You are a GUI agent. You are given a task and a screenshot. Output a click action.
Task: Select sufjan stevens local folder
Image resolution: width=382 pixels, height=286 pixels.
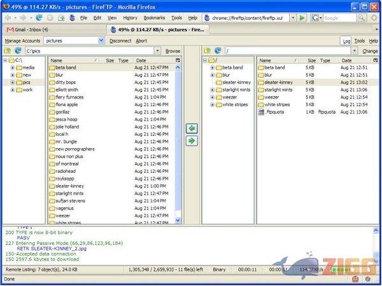tap(111, 201)
